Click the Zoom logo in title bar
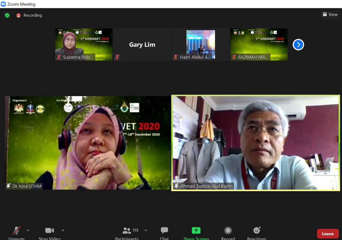 (3, 4)
